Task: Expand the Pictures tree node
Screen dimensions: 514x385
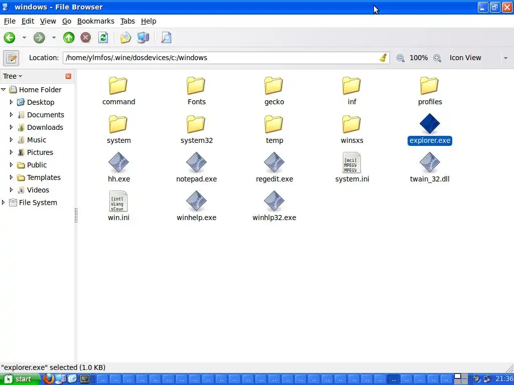Action: (x=11, y=152)
